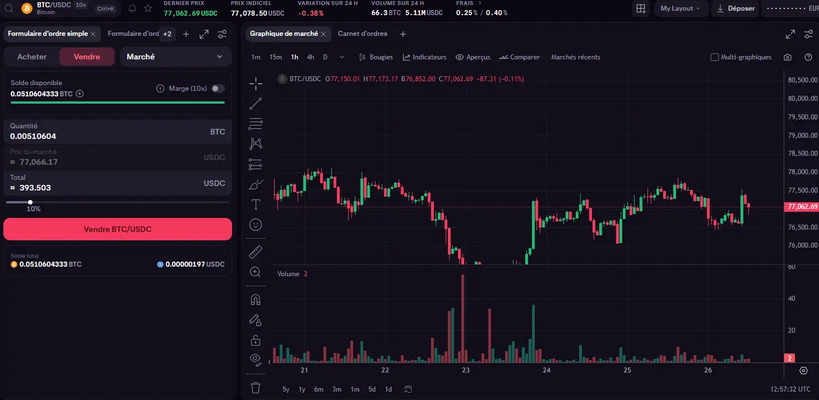Select the Text annotation tool

(x=256, y=204)
